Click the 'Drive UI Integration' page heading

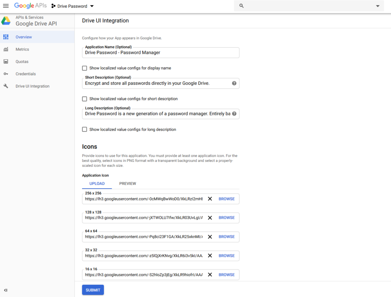[x=105, y=21]
